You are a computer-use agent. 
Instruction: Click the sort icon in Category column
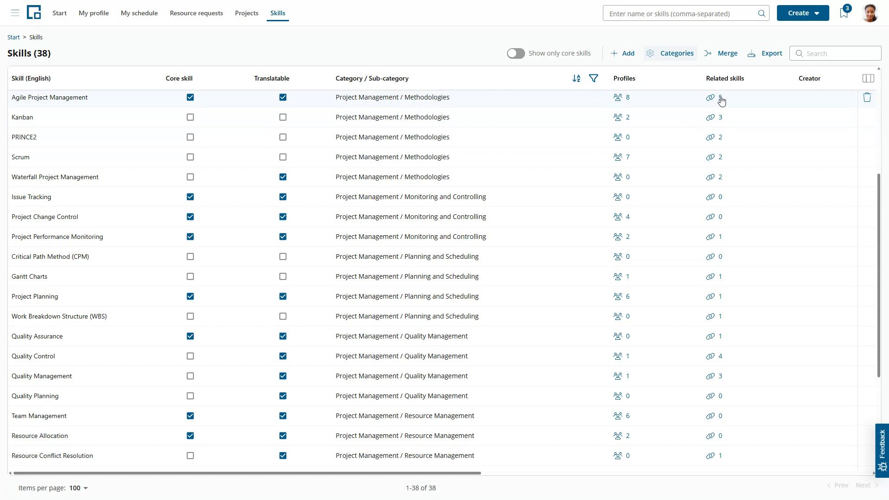pyautogui.click(x=576, y=79)
